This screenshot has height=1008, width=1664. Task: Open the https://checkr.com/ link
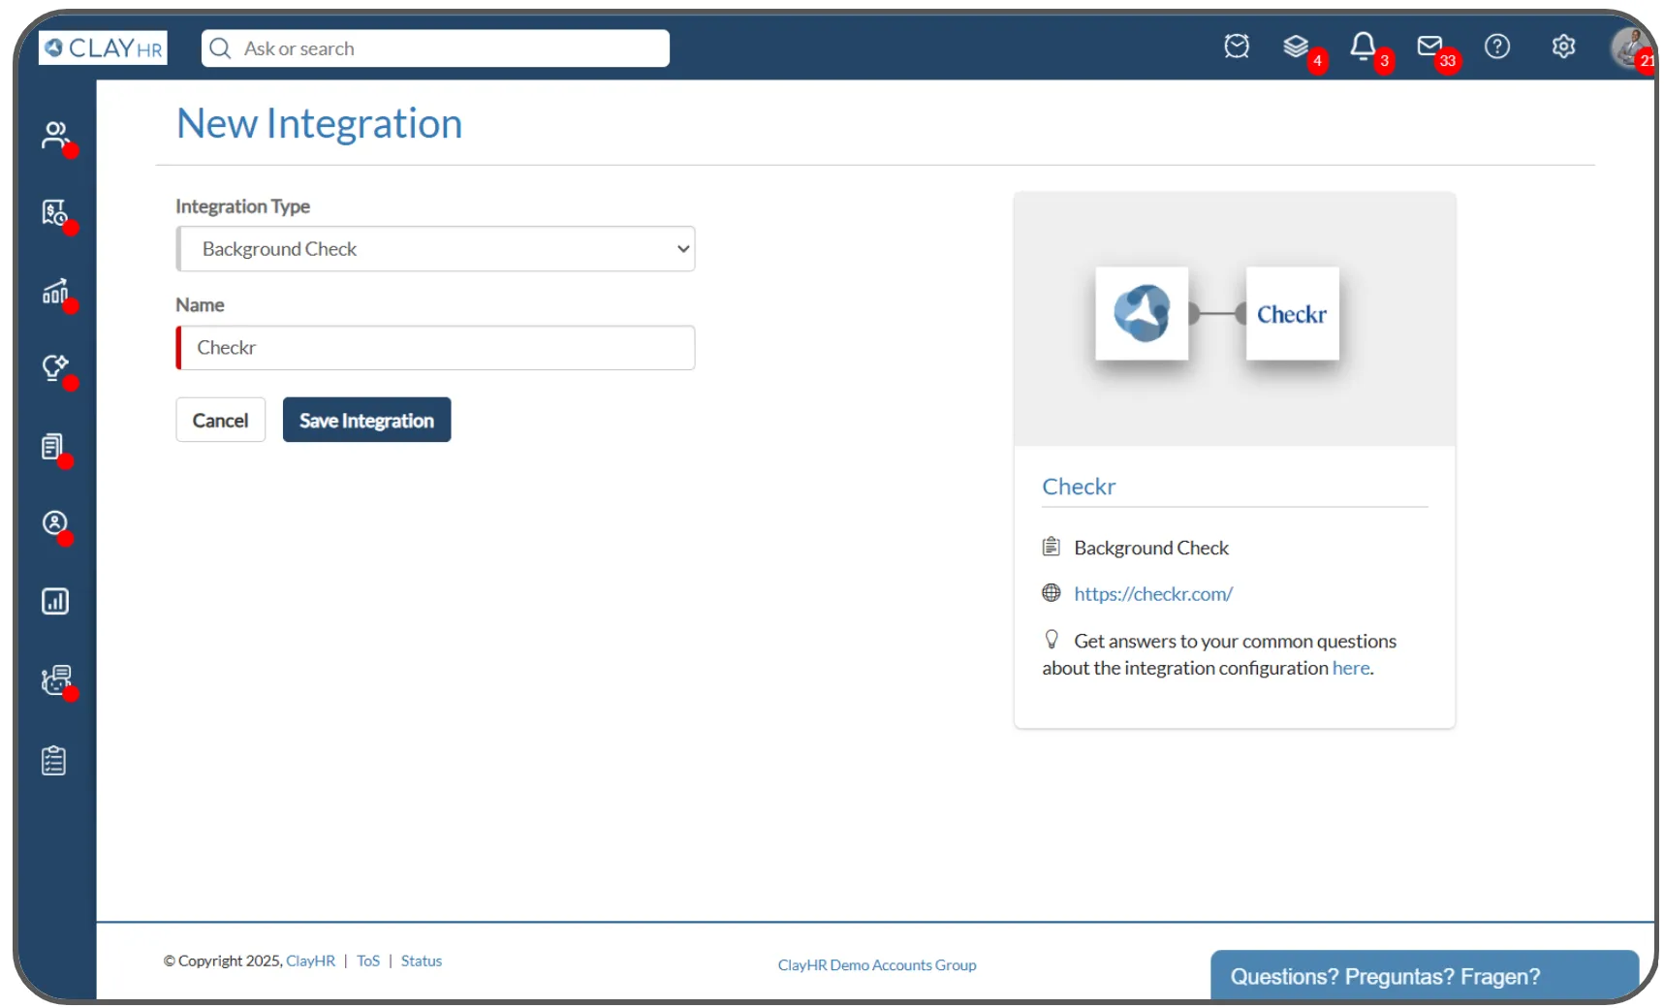(1153, 594)
